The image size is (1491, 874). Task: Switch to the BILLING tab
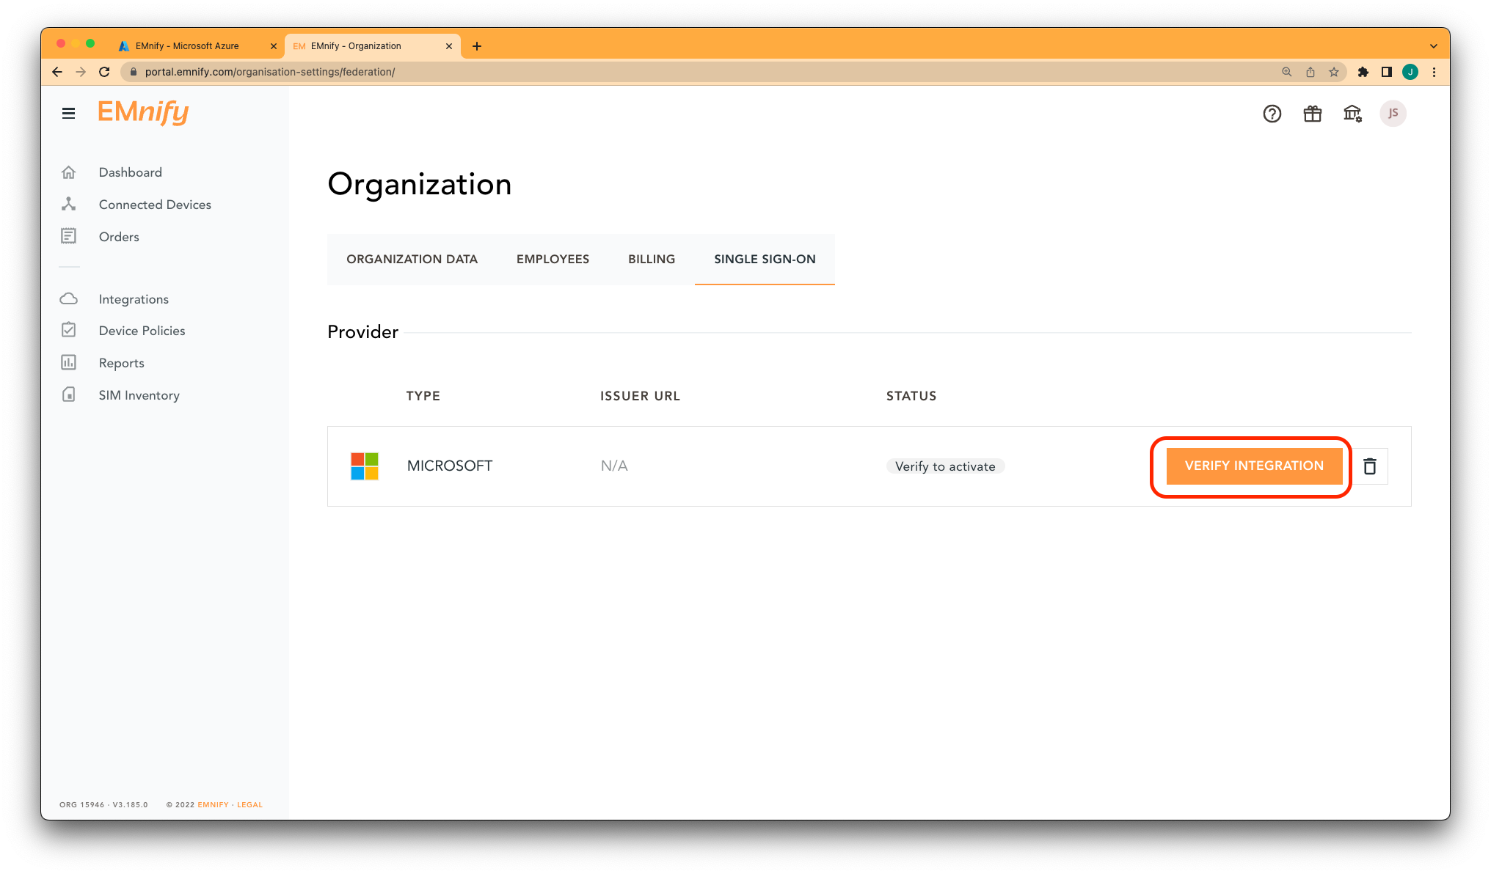[651, 259]
